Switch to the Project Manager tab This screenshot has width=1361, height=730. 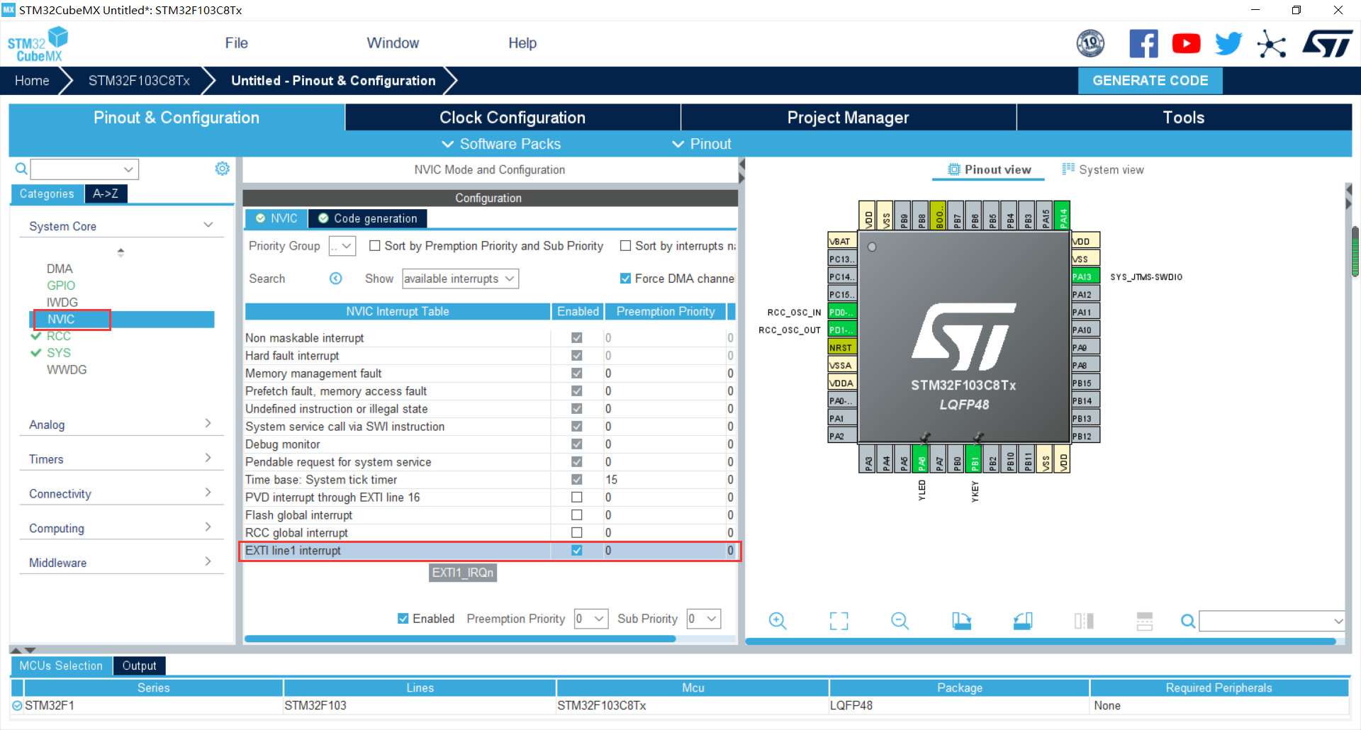pos(848,118)
